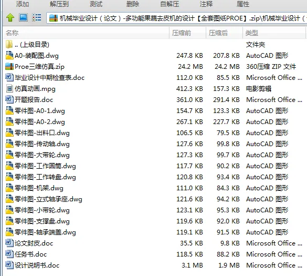Click the Word icon of 论文封皮.doc

coord(9,243)
